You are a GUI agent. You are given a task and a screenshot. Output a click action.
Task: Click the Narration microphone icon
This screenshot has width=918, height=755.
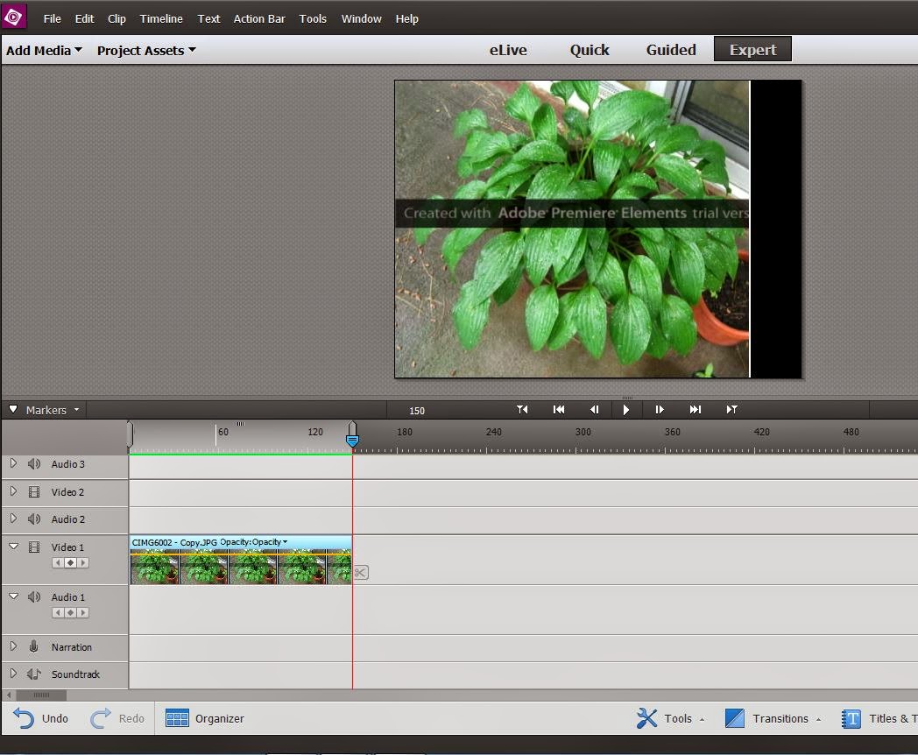click(33, 646)
